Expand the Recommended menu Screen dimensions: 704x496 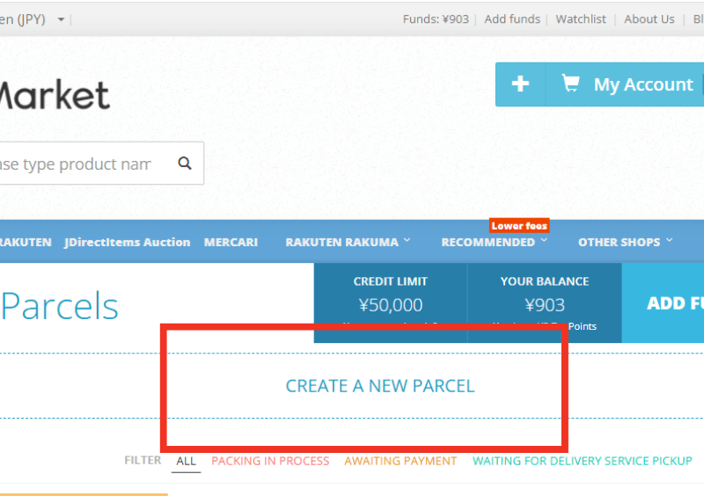pyautogui.click(x=495, y=242)
